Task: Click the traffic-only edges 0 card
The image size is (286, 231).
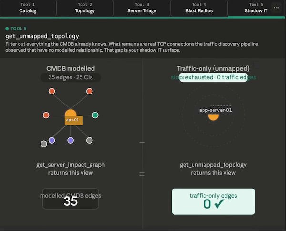Action: click(213, 201)
